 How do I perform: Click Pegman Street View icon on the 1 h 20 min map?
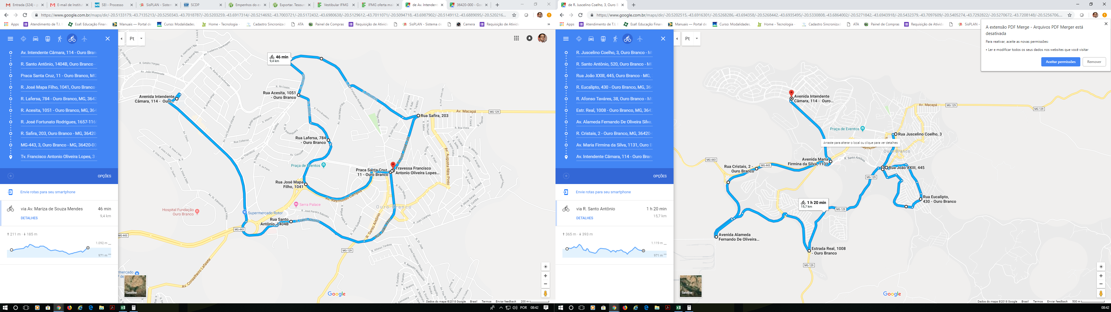1101,294
